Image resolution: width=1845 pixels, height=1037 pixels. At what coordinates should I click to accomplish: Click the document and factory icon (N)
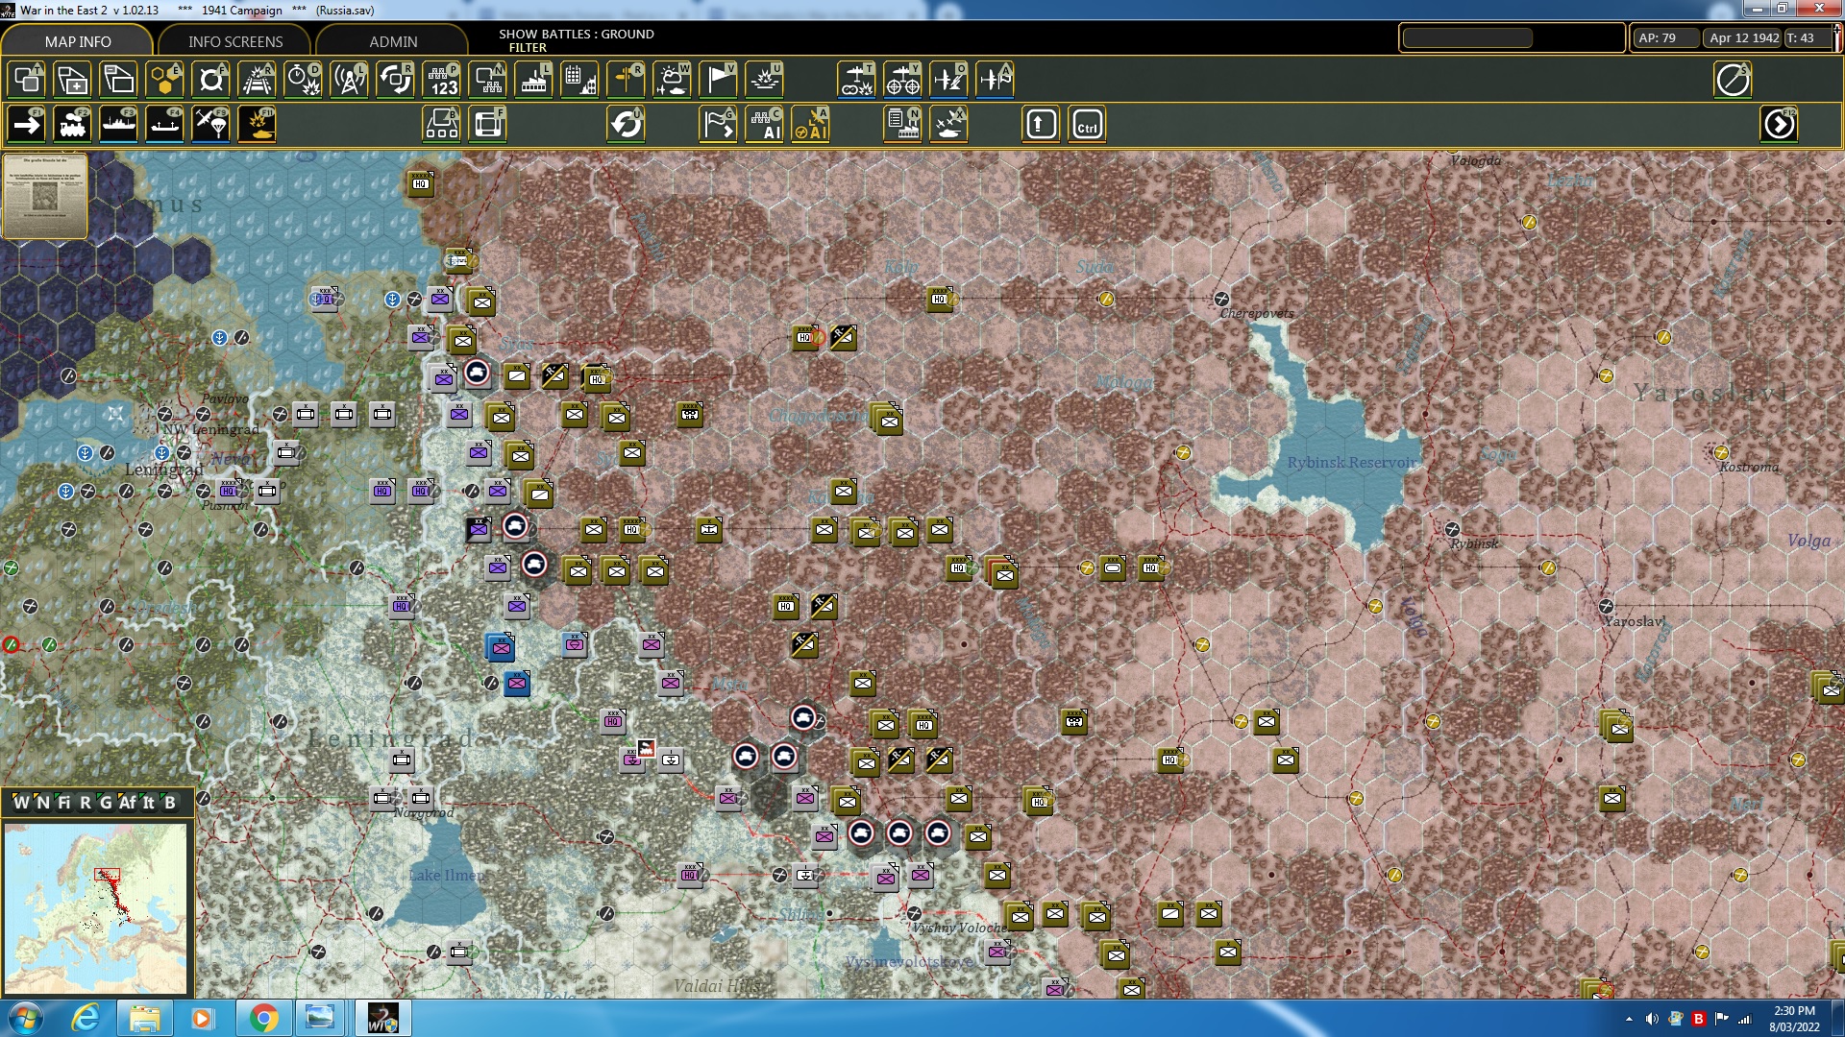902,125
